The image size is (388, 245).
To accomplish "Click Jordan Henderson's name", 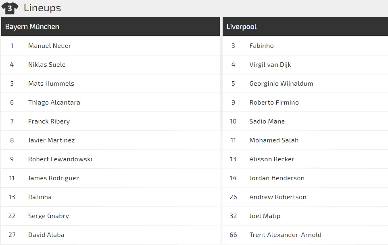I will coord(277,178).
